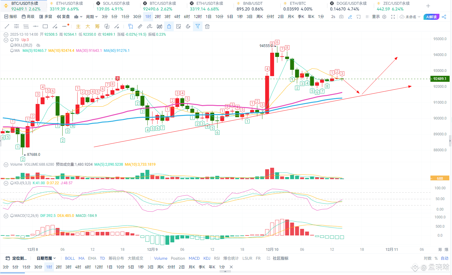Screen dimensions: 452x275
Task: Click the AI解读 button
Action: (431, 17)
